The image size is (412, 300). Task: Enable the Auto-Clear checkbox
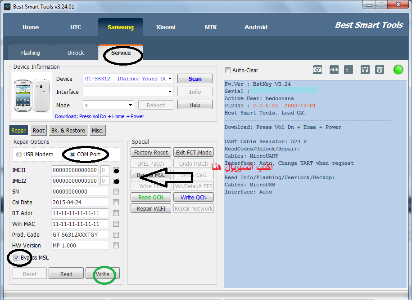[x=228, y=70]
